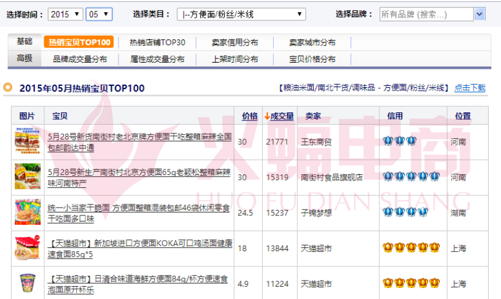Click sales value 13844
Image resolution: width=501 pixels, height=299 pixels.
coord(277,248)
